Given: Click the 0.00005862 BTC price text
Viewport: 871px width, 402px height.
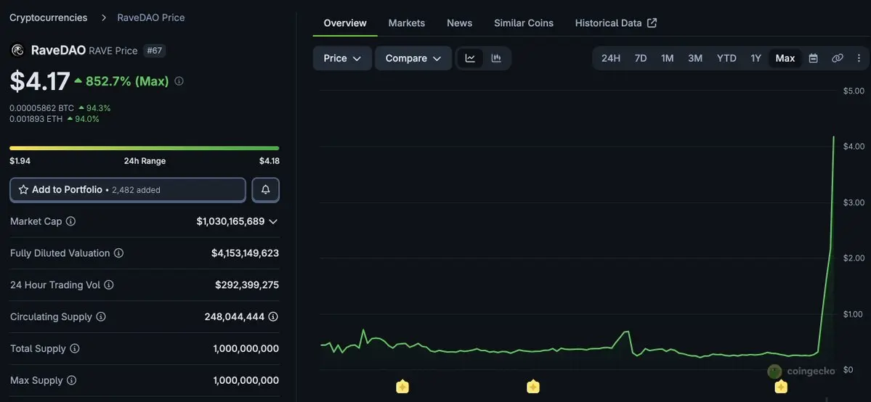Looking at the screenshot, I should point(41,107).
